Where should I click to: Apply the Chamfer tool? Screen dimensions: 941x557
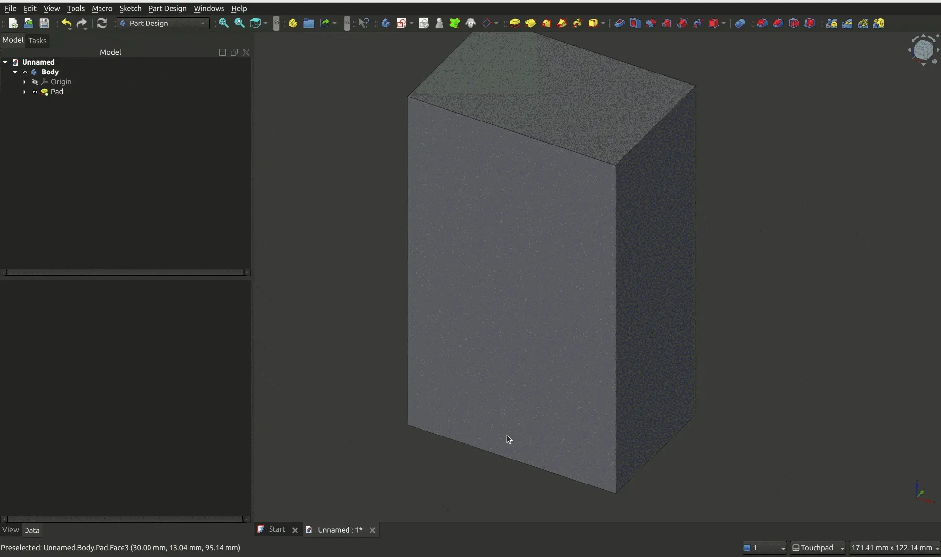point(778,23)
